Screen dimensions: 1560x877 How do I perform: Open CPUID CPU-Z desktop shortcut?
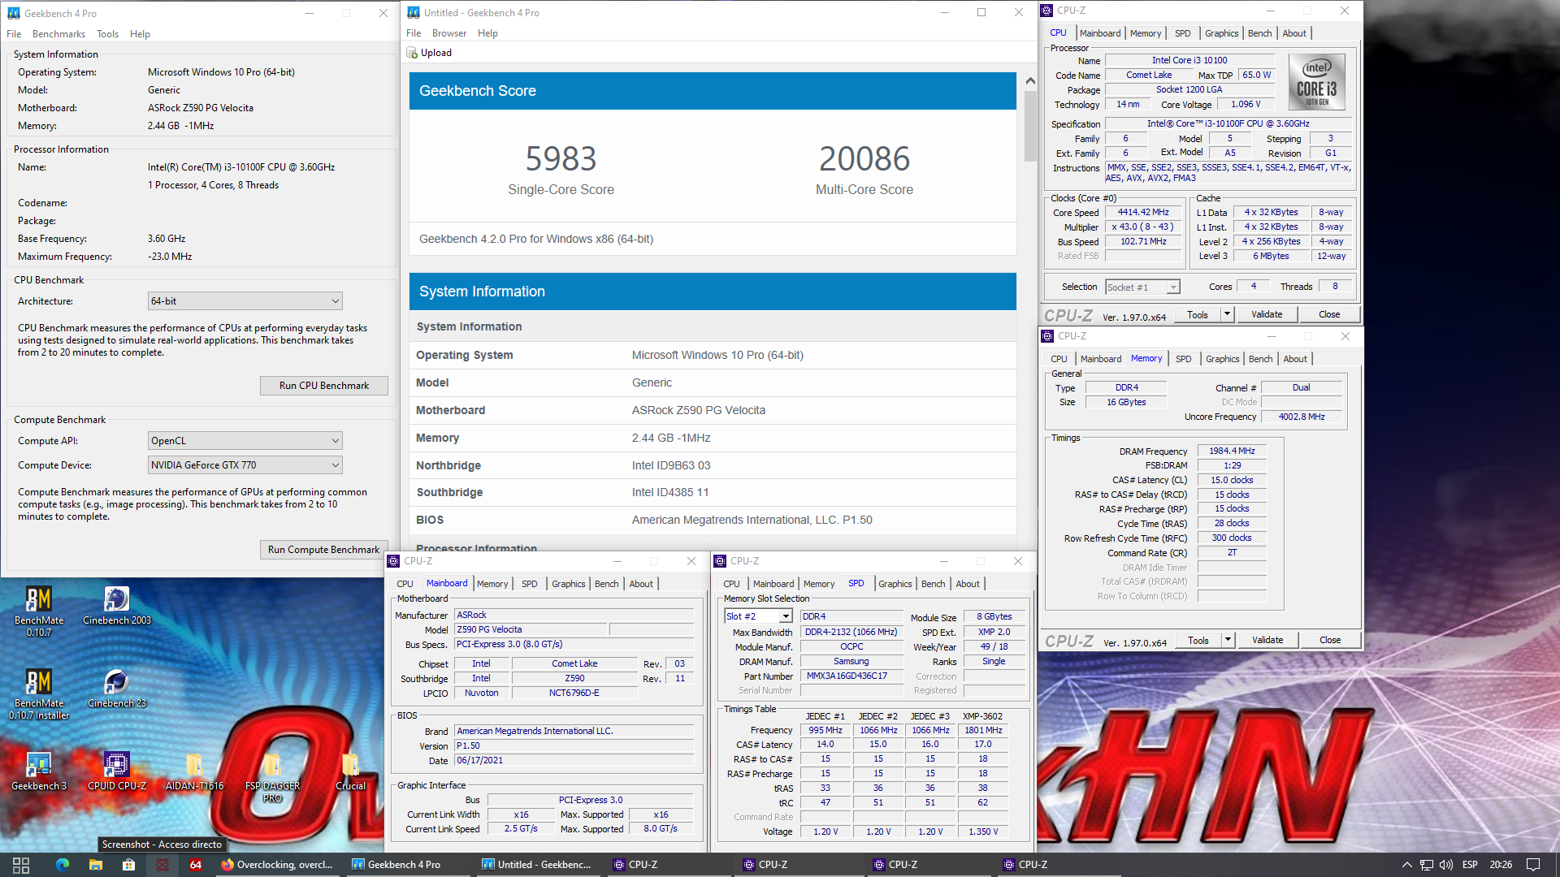coord(116,771)
